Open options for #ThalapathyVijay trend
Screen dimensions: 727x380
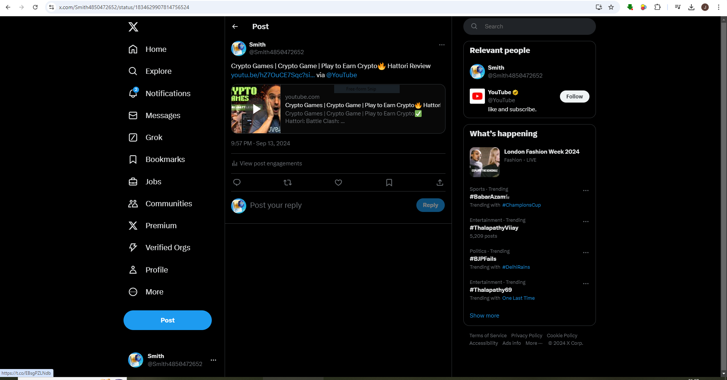586,221
